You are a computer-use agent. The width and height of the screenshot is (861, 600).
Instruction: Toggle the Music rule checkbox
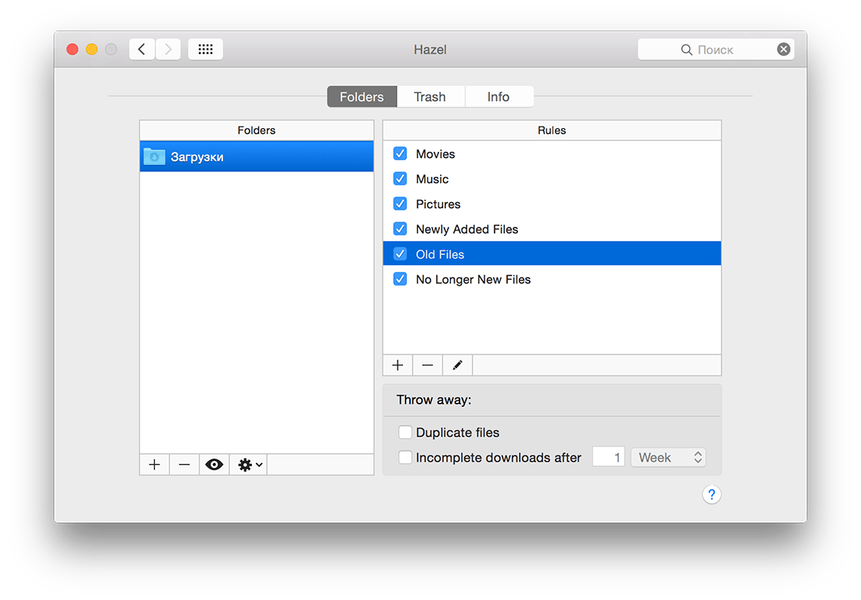click(x=400, y=179)
